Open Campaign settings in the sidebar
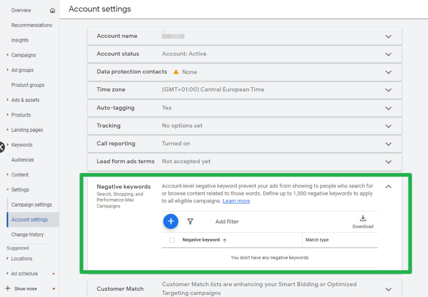The width and height of the screenshot is (428, 297). pos(32,205)
